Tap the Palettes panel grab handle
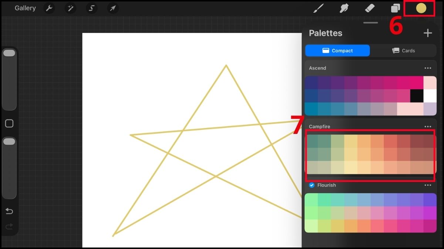Image resolution: width=444 pixels, height=249 pixels. click(x=371, y=23)
